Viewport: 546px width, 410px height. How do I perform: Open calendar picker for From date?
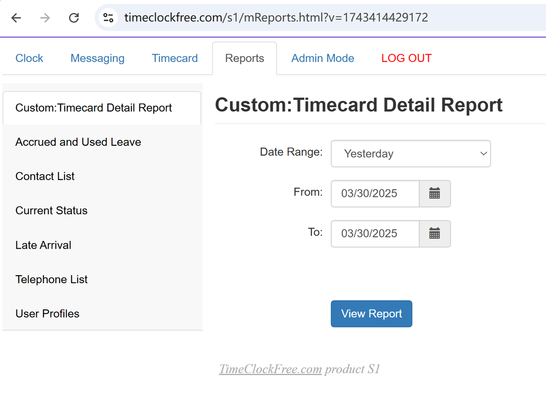tap(435, 194)
